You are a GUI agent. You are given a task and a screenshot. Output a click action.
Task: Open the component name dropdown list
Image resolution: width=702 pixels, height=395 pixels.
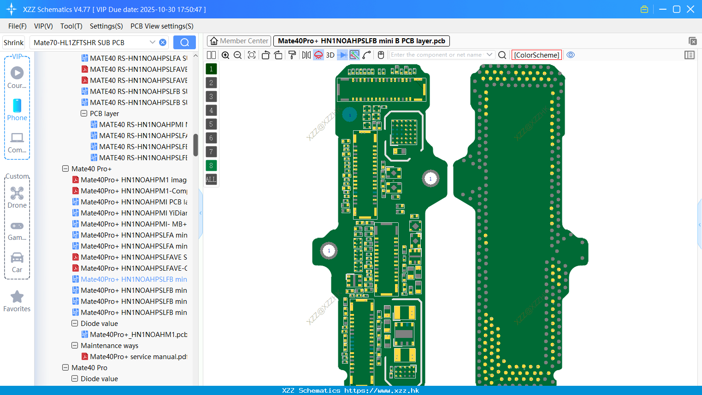(490, 55)
